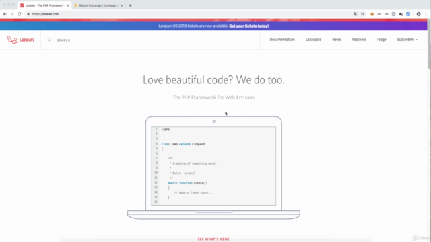Open the translate page icon in address bar
The height and width of the screenshot is (242, 431).
(x=355, y=14)
